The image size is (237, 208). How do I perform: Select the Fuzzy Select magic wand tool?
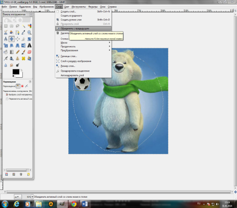[x=23, y=26]
